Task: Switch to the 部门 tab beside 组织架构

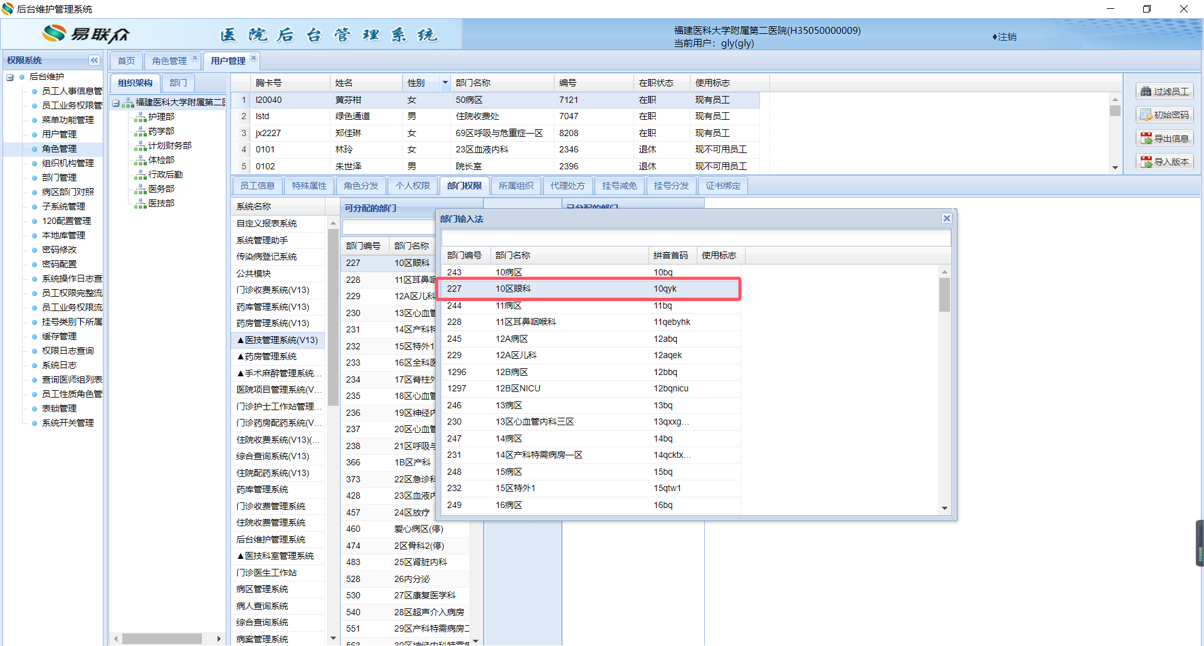Action: coord(178,83)
